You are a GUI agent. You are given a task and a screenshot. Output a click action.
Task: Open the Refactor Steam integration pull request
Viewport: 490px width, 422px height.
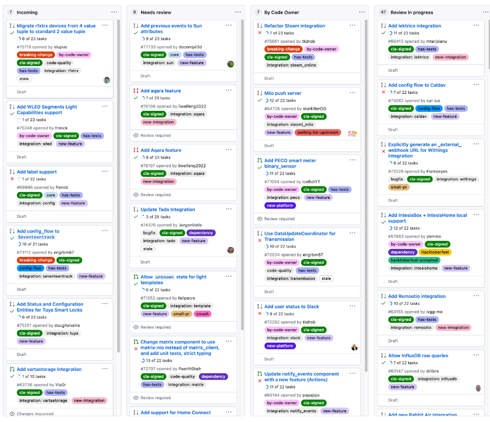[294, 26]
